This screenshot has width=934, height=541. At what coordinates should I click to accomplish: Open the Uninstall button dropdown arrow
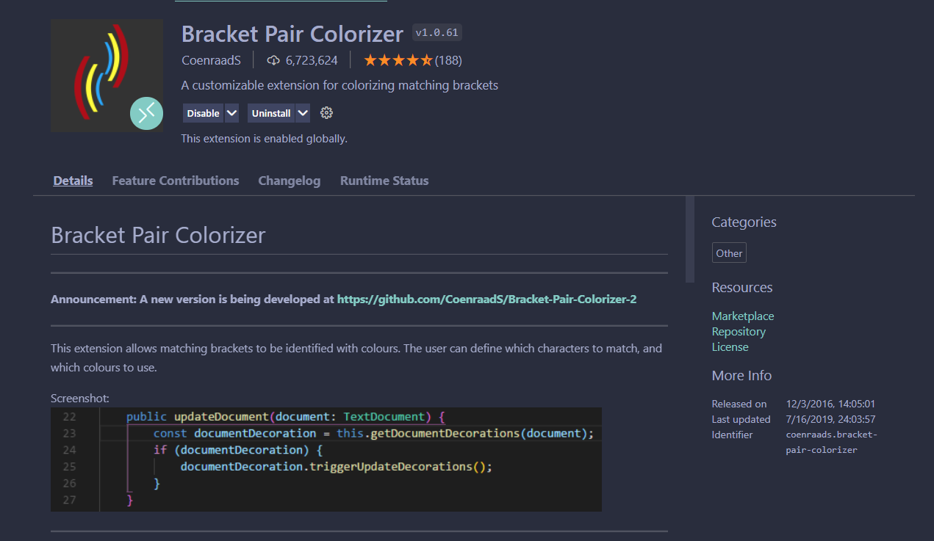302,112
